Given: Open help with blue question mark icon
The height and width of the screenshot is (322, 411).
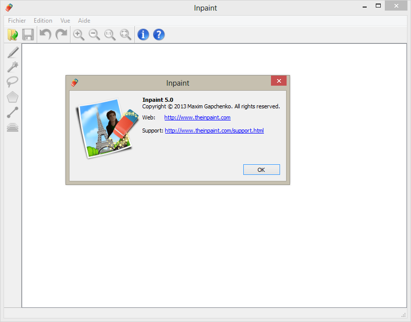Looking at the screenshot, I should [159, 35].
